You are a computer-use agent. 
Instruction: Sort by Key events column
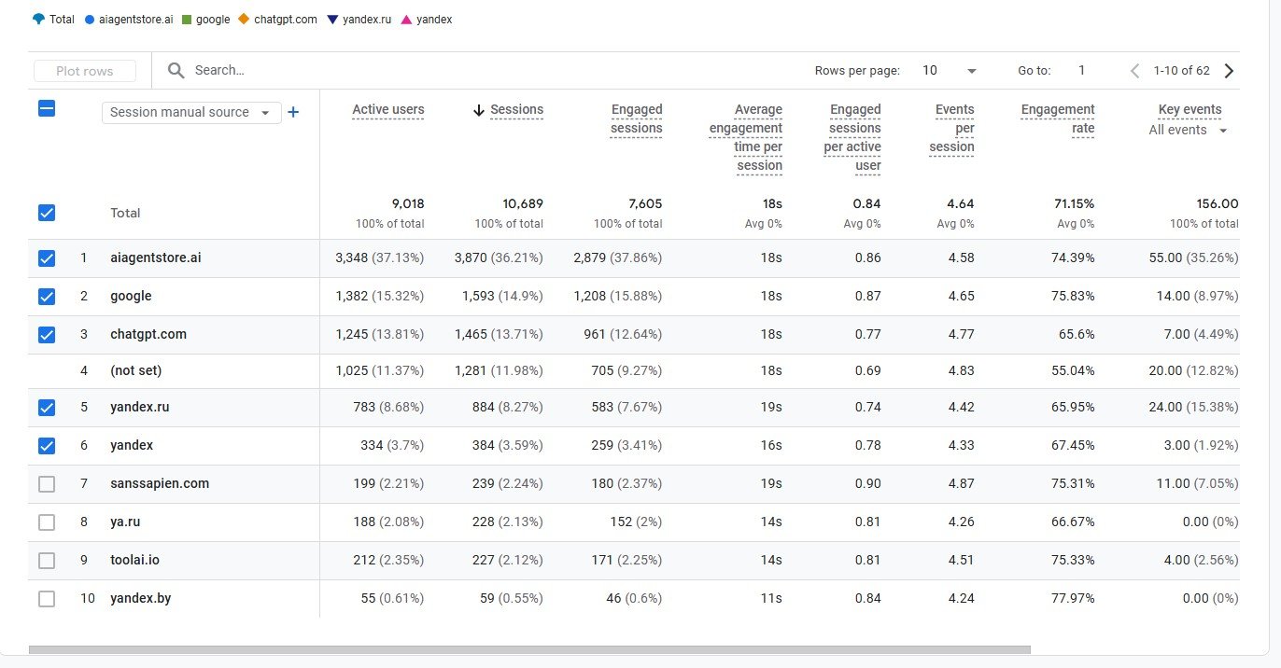1189,110
